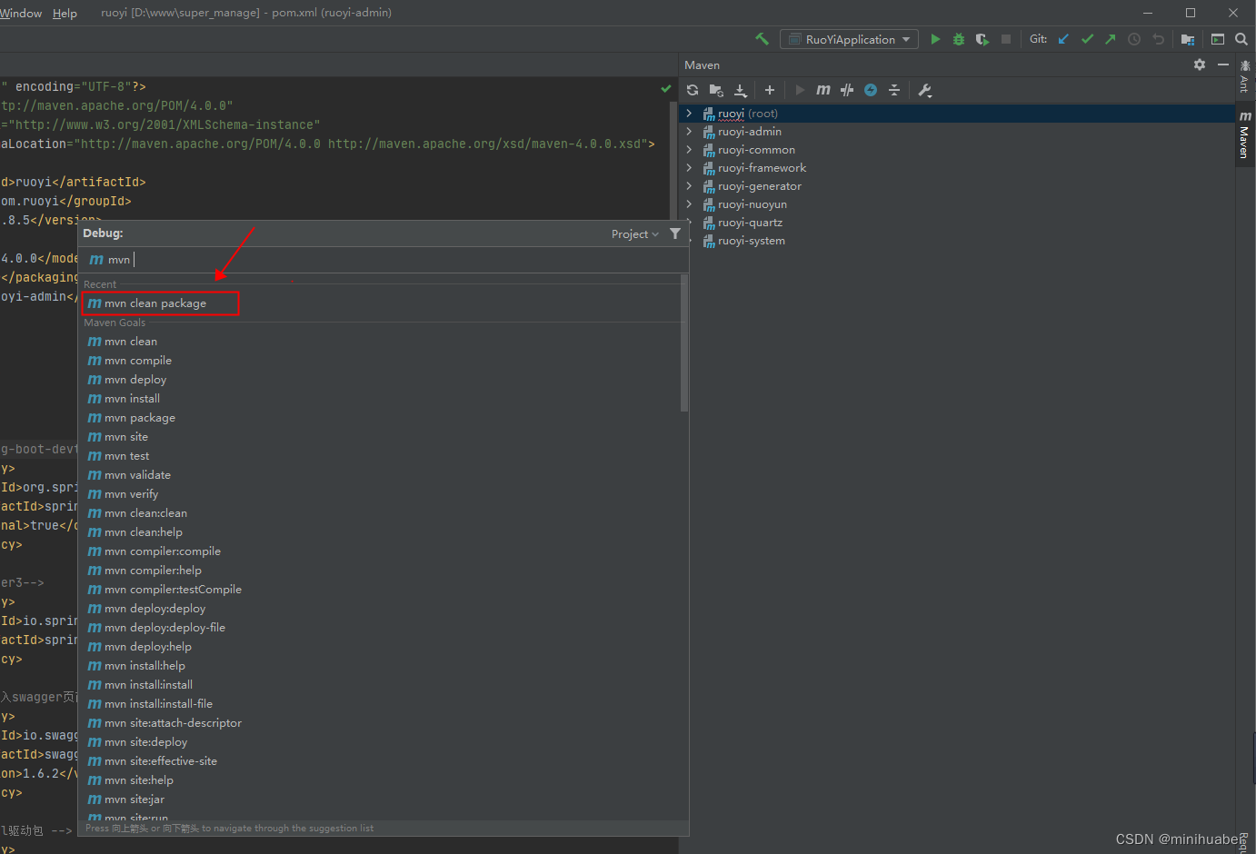This screenshot has height=854, width=1256.
Task: Hide the Maven tool window
Action: pyautogui.click(x=1223, y=65)
